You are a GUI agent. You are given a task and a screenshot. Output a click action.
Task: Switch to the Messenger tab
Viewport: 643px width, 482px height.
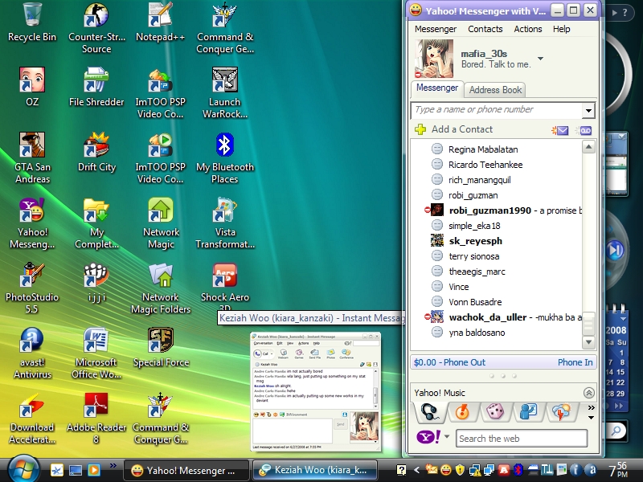(437, 88)
